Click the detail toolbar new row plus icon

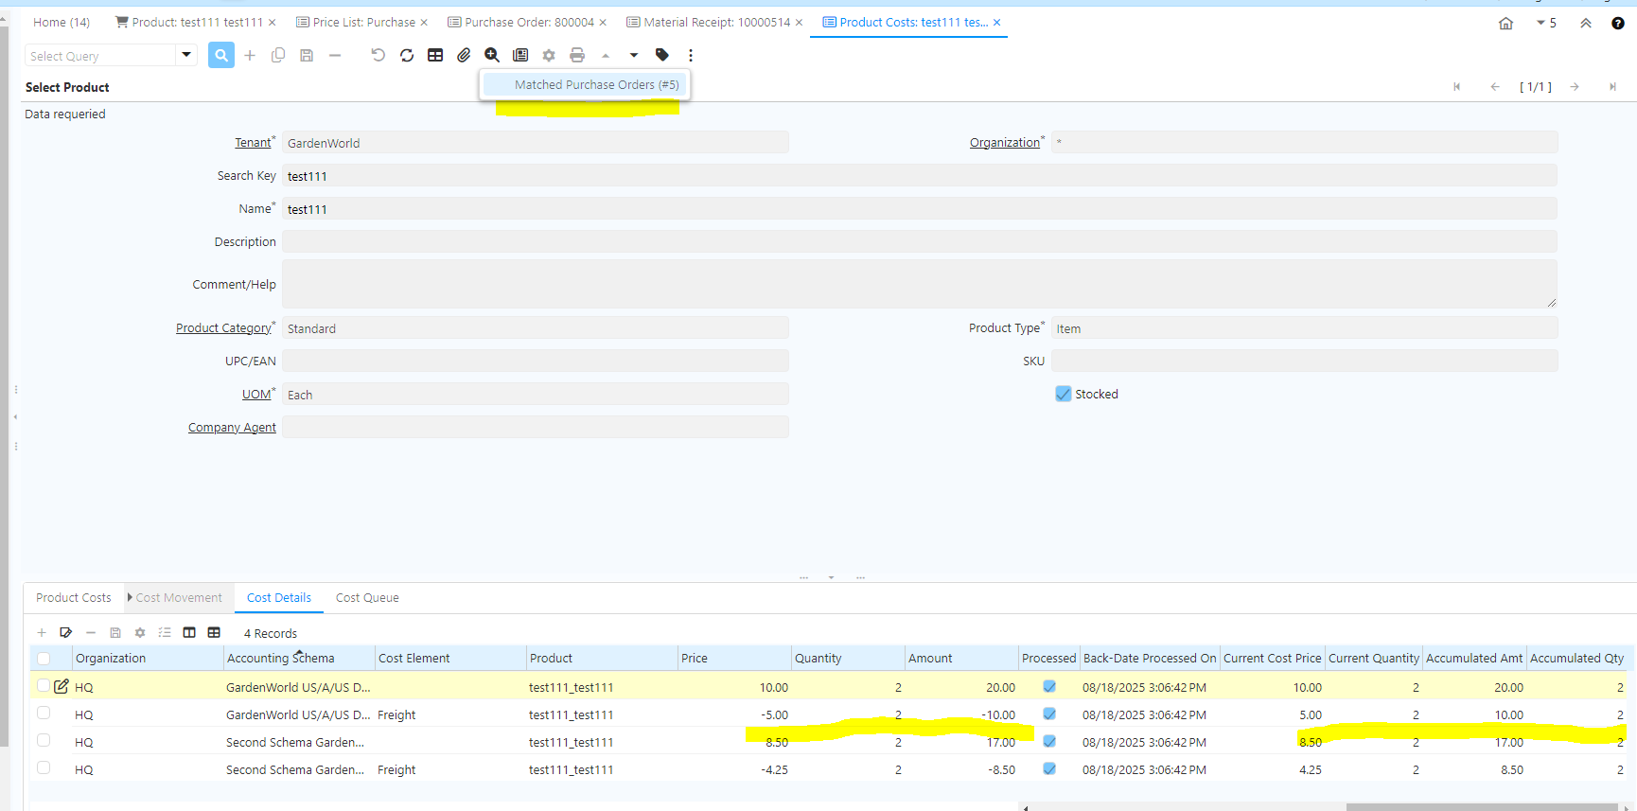pos(42,633)
